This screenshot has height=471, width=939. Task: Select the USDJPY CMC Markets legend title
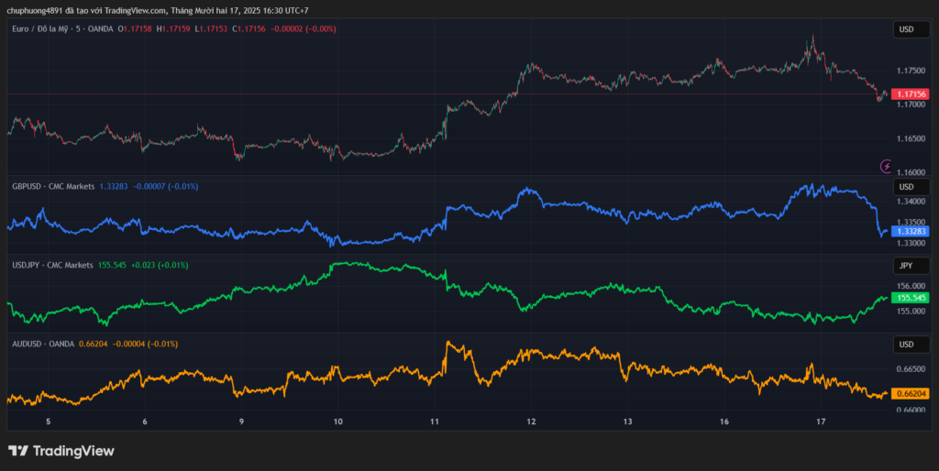(53, 265)
